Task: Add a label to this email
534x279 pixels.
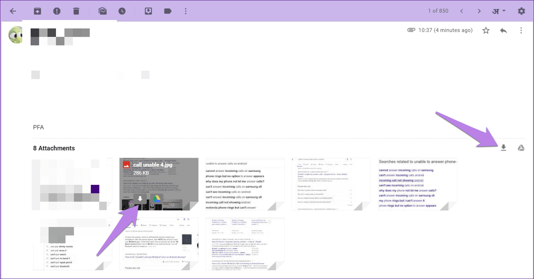Action: (x=168, y=11)
